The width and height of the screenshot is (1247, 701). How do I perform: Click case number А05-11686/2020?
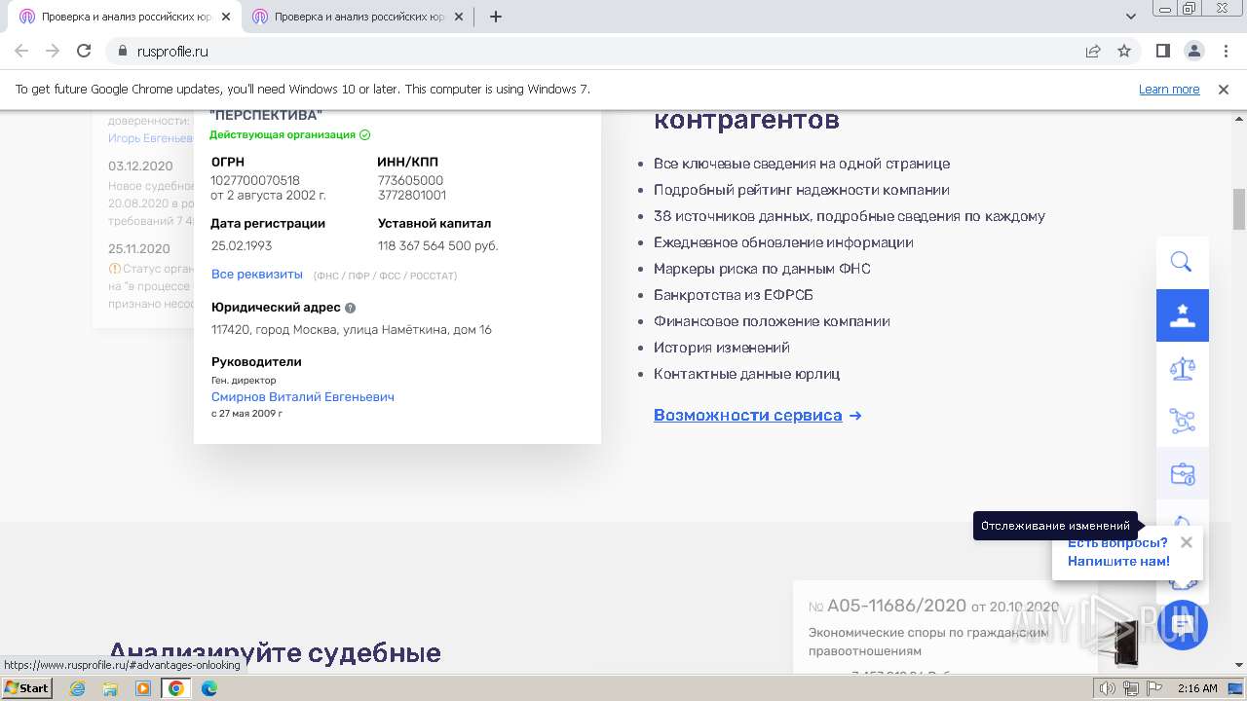coord(896,606)
